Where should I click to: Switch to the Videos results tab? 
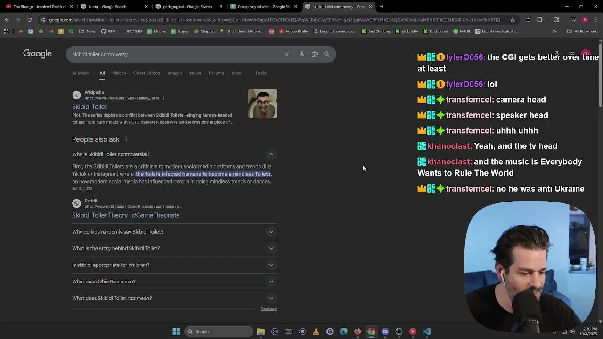(x=119, y=73)
